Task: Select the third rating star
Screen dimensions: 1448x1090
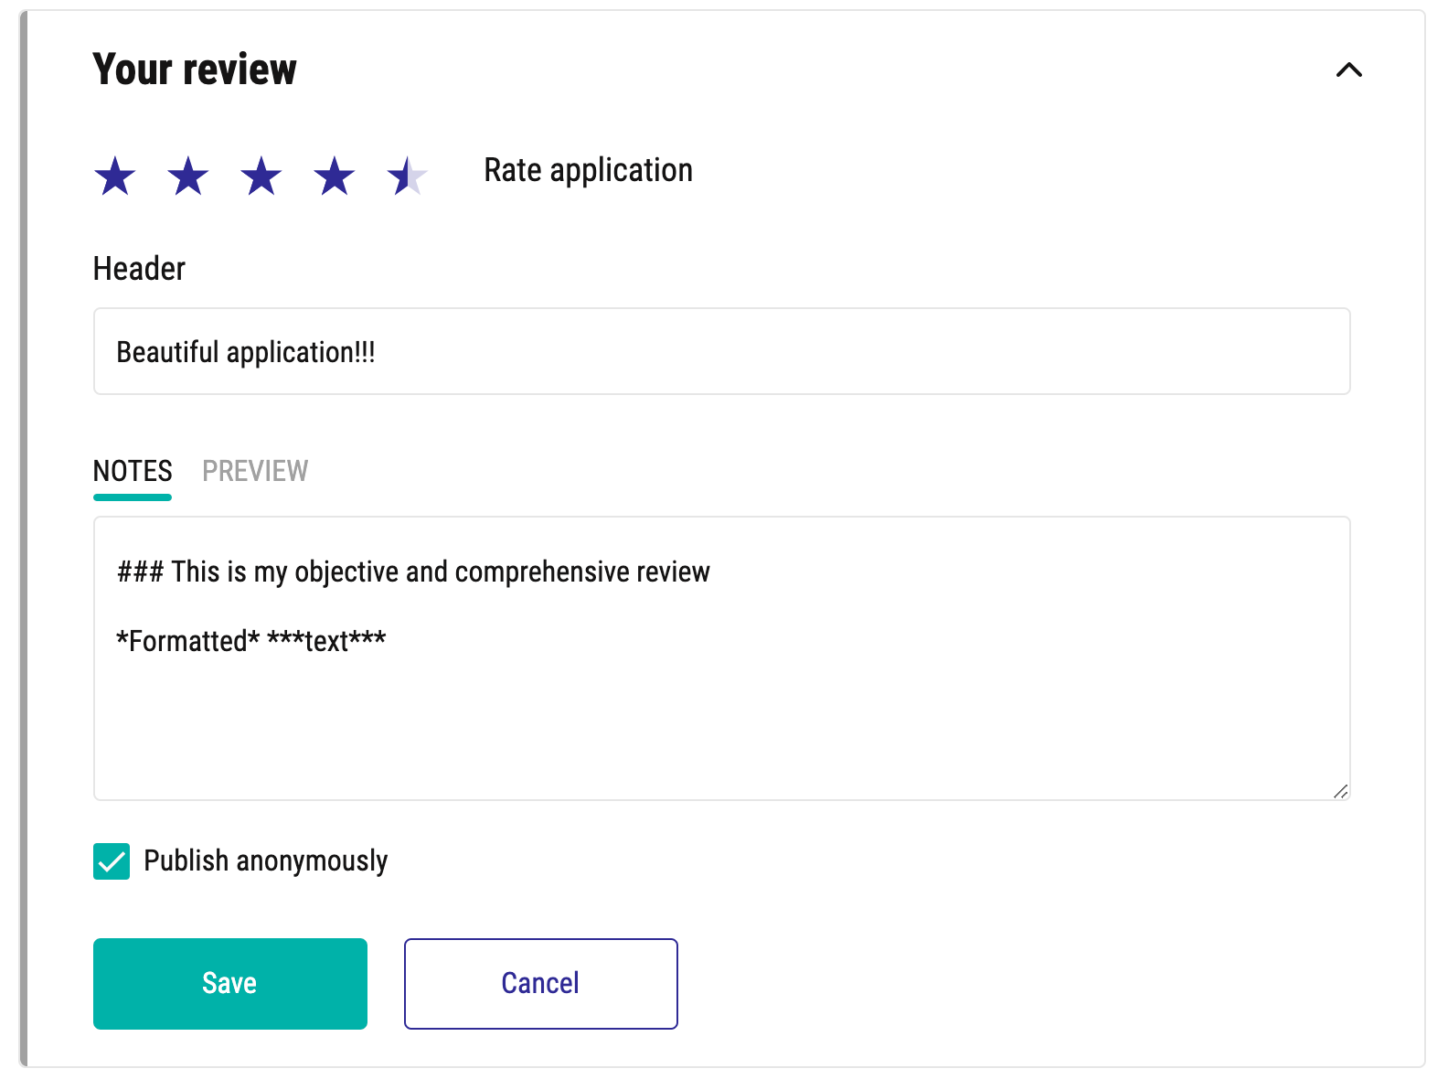Action: 261,176
